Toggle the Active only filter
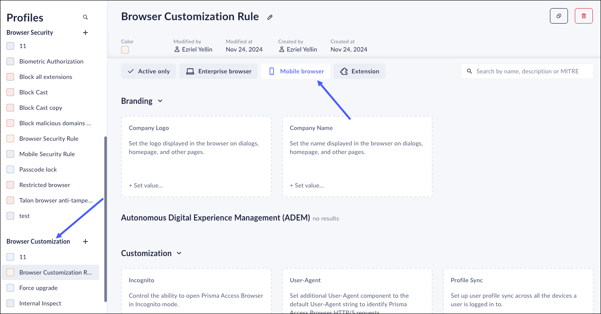 tap(149, 71)
